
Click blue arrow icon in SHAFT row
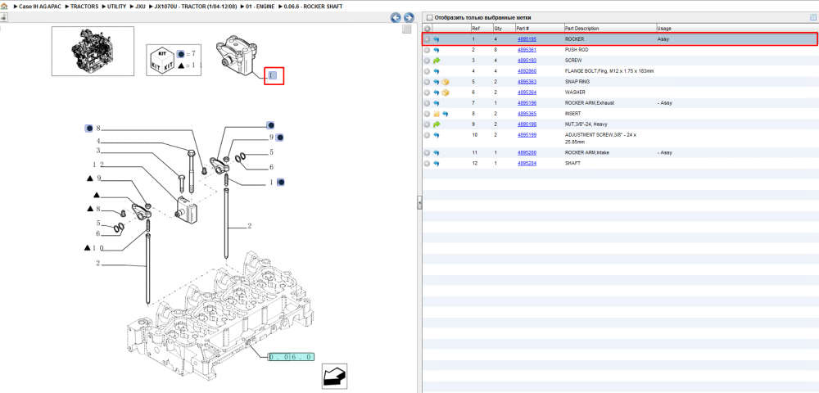437,164
